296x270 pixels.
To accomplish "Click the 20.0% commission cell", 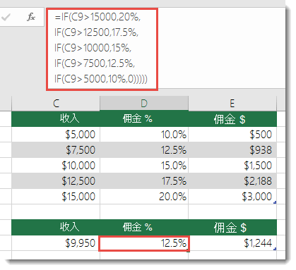I will pos(144,197).
